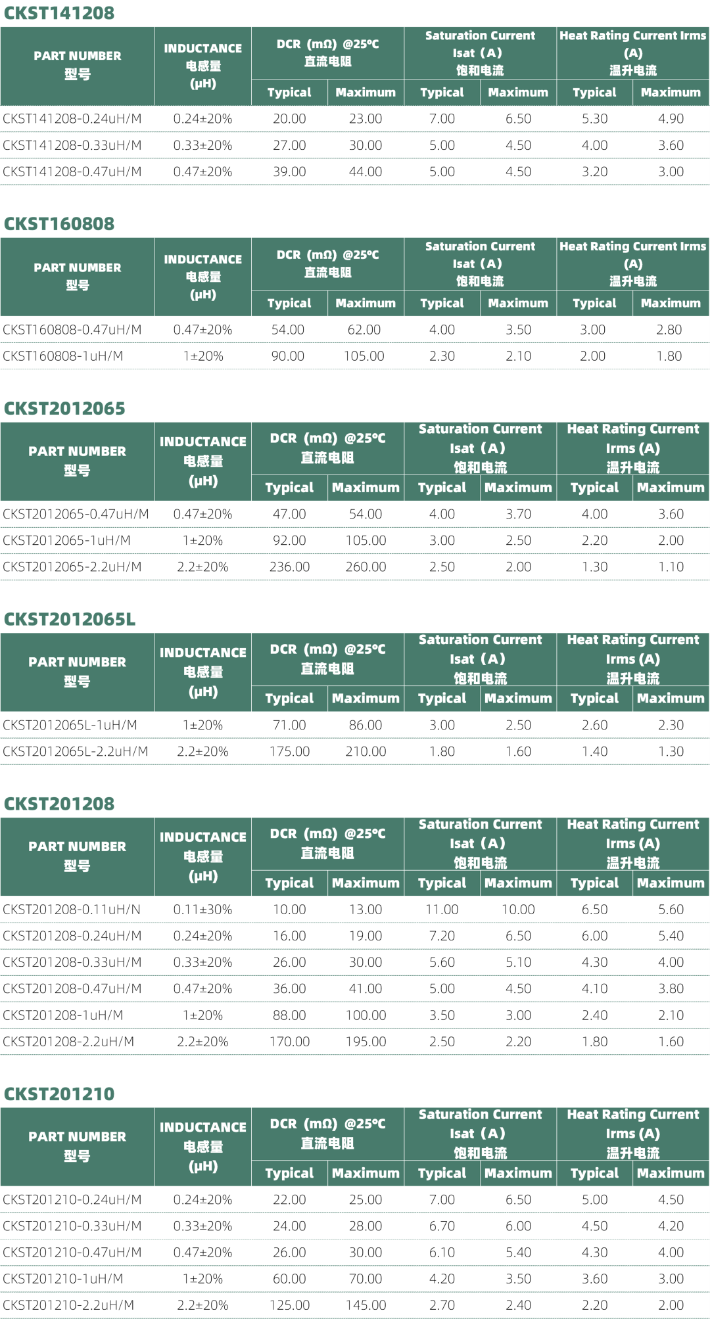Click the CKST201208 section heading
Image resolution: width=710 pixels, height=1319 pixels.
[59, 804]
